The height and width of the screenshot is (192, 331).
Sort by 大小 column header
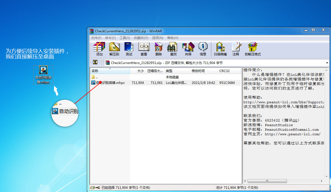pyautogui.click(x=138, y=71)
